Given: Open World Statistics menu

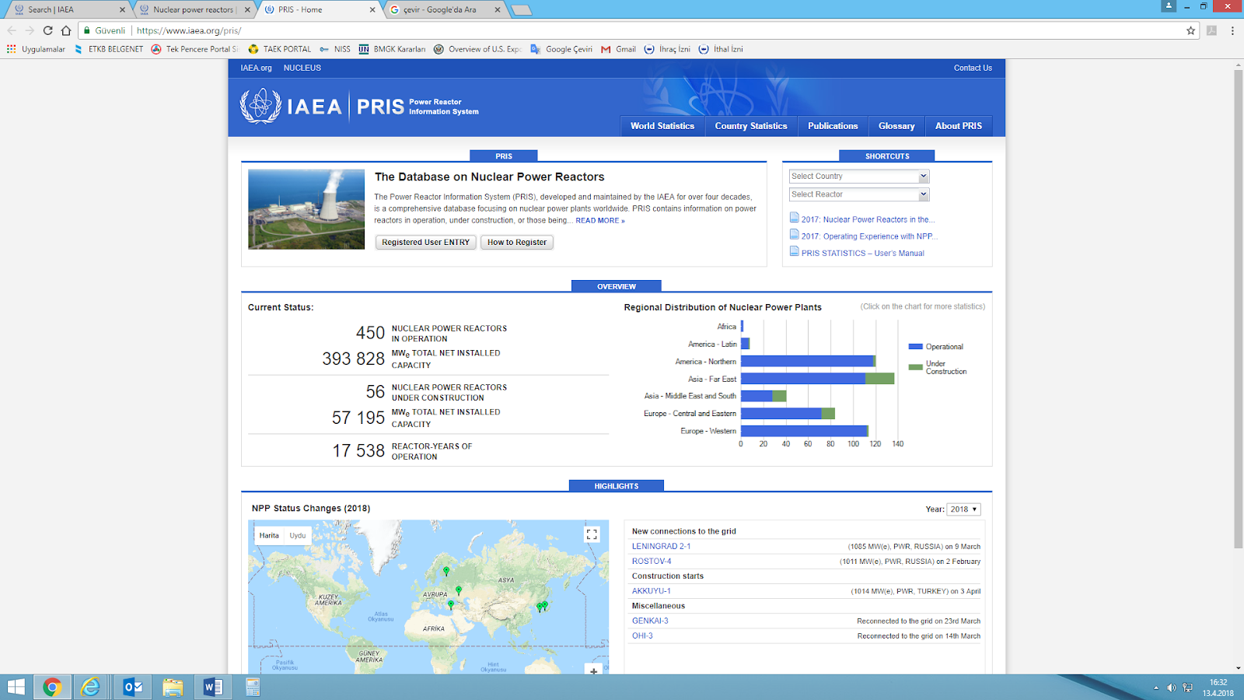Looking at the screenshot, I should (662, 126).
